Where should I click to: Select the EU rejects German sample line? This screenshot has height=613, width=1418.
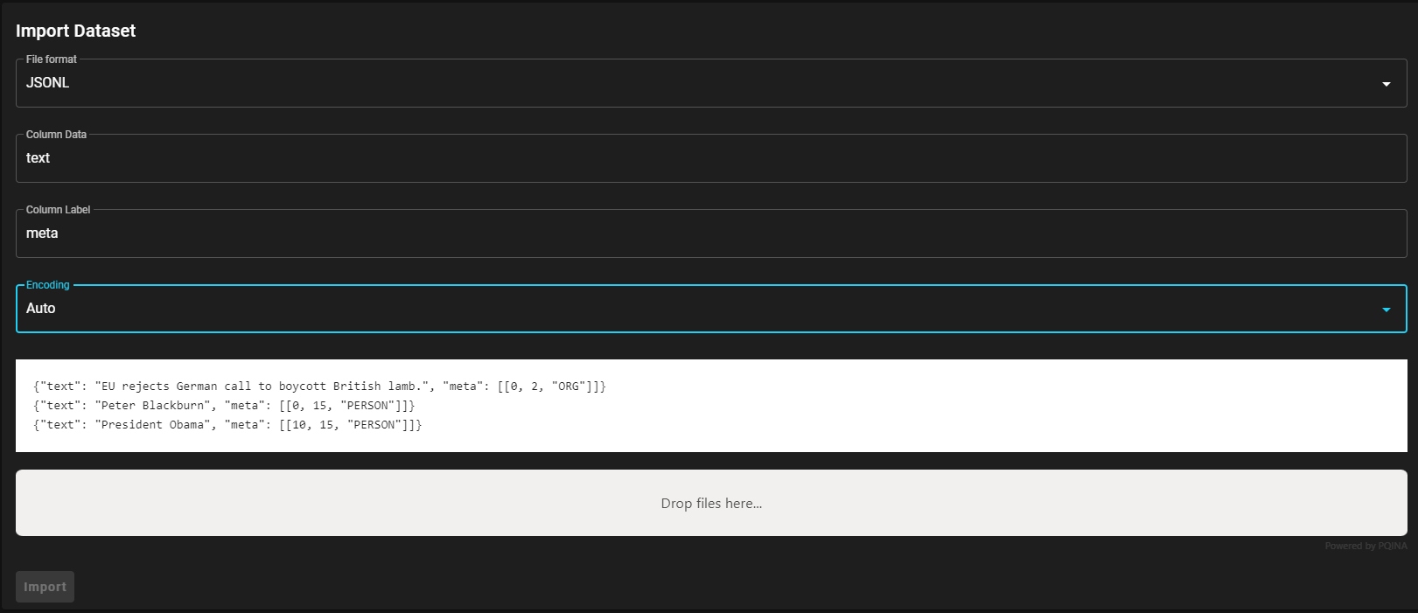coord(320,386)
